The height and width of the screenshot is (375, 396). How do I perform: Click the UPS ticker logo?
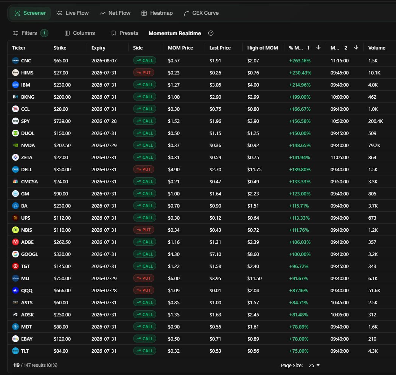[16, 218]
